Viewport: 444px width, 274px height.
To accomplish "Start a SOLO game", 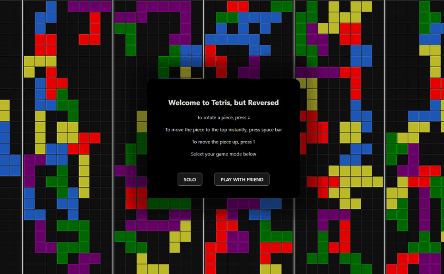I will coord(190,179).
